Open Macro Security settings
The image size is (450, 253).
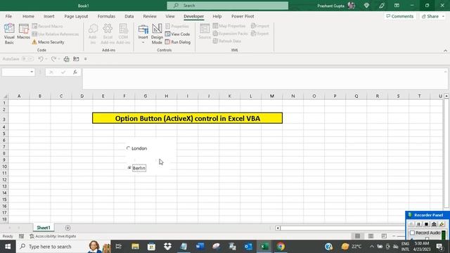coord(48,42)
